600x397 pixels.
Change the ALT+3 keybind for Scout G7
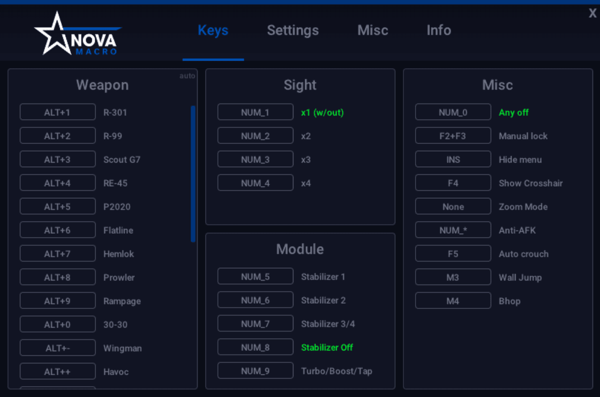coord(57,159)
